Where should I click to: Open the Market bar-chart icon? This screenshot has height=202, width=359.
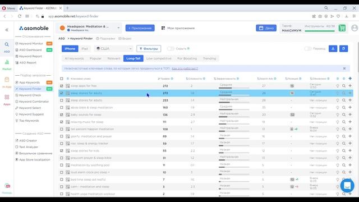tap(7, 62)
